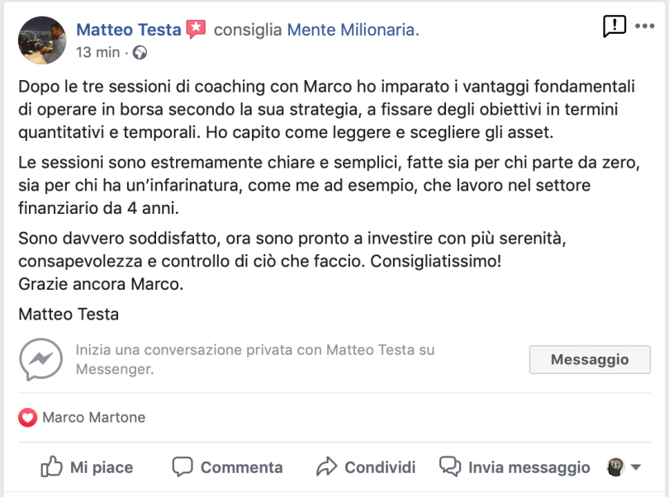Click the small avatar identity selector
Screen dimensions: 669x497
click(x=615, y=467)
